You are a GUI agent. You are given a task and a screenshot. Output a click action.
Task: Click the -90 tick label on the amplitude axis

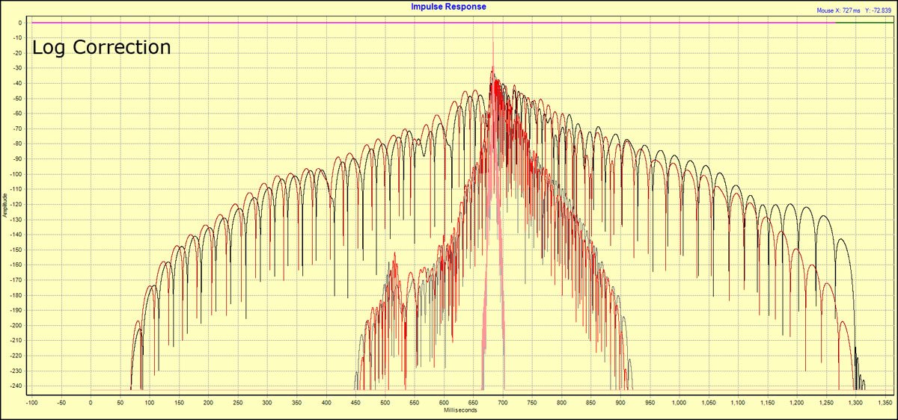coord(16,159)
